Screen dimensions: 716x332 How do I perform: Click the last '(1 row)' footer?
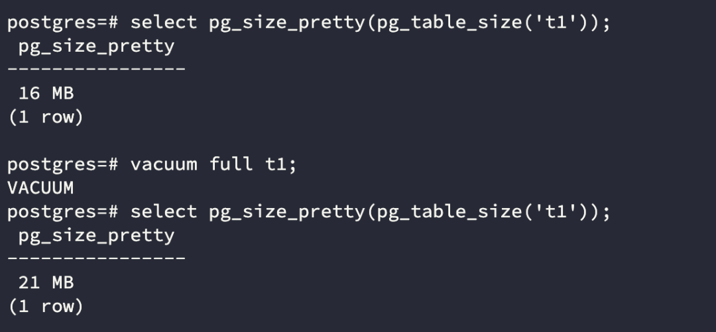point(46,306)
